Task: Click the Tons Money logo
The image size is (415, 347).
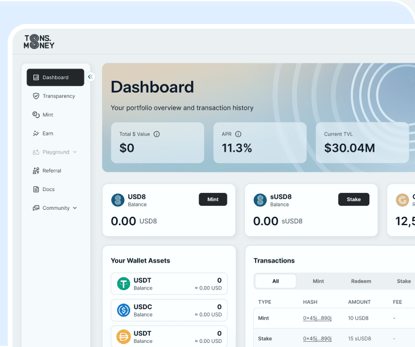Action: tap(39, 42)
